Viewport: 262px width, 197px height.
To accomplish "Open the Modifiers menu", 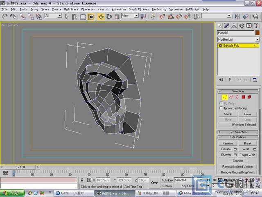I will [71, 9].
